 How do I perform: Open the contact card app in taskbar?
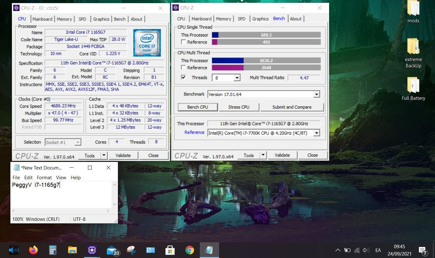[150, 250]
